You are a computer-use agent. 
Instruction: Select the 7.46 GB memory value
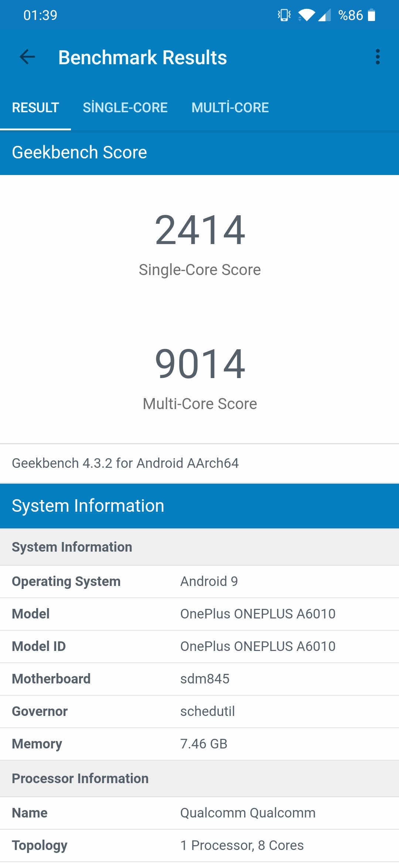(x=204, y=744)
